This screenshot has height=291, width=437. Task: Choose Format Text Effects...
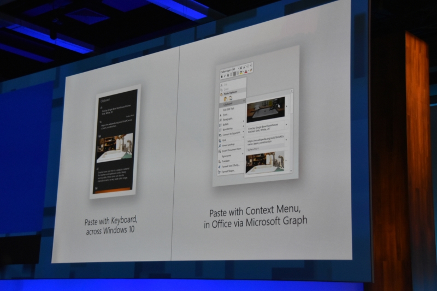tap(231, 165)
